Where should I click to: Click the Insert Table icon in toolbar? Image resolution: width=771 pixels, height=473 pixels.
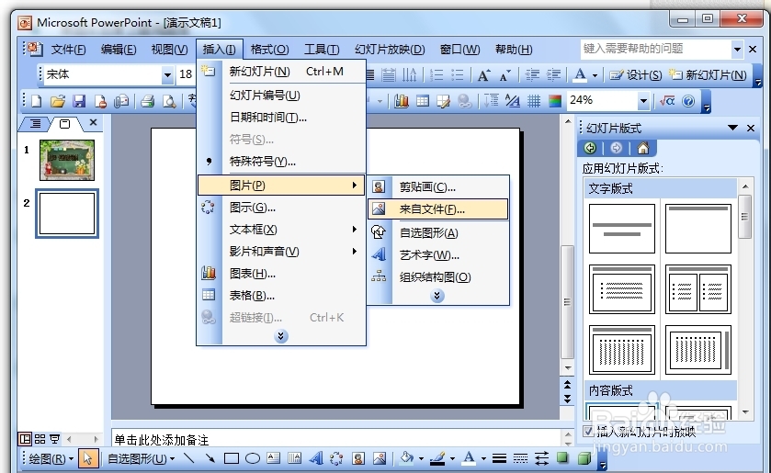coord(423,101)
